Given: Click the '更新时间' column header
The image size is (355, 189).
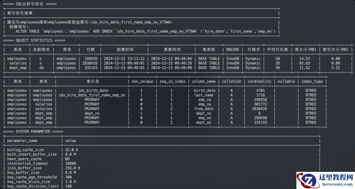Looking at the screenshot, I should [x=172, y=49].
